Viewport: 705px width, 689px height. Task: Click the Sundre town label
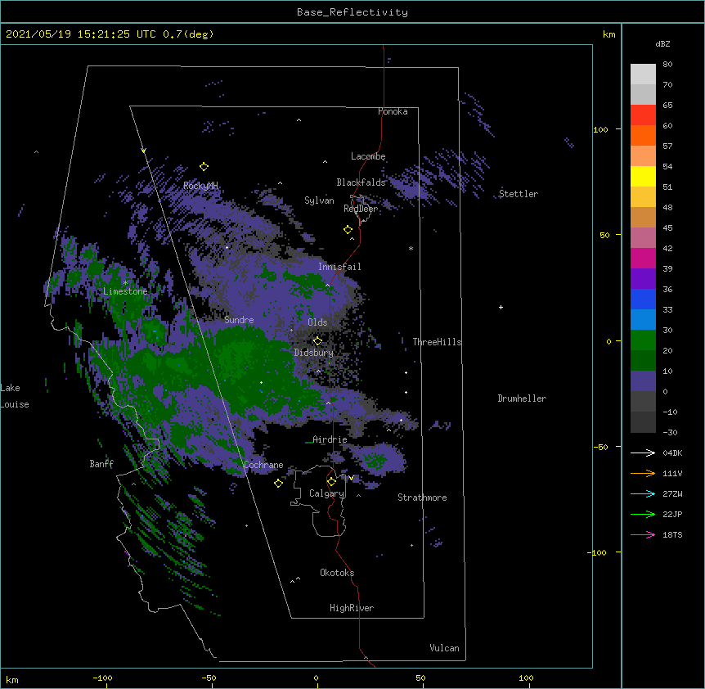point(239,320)
